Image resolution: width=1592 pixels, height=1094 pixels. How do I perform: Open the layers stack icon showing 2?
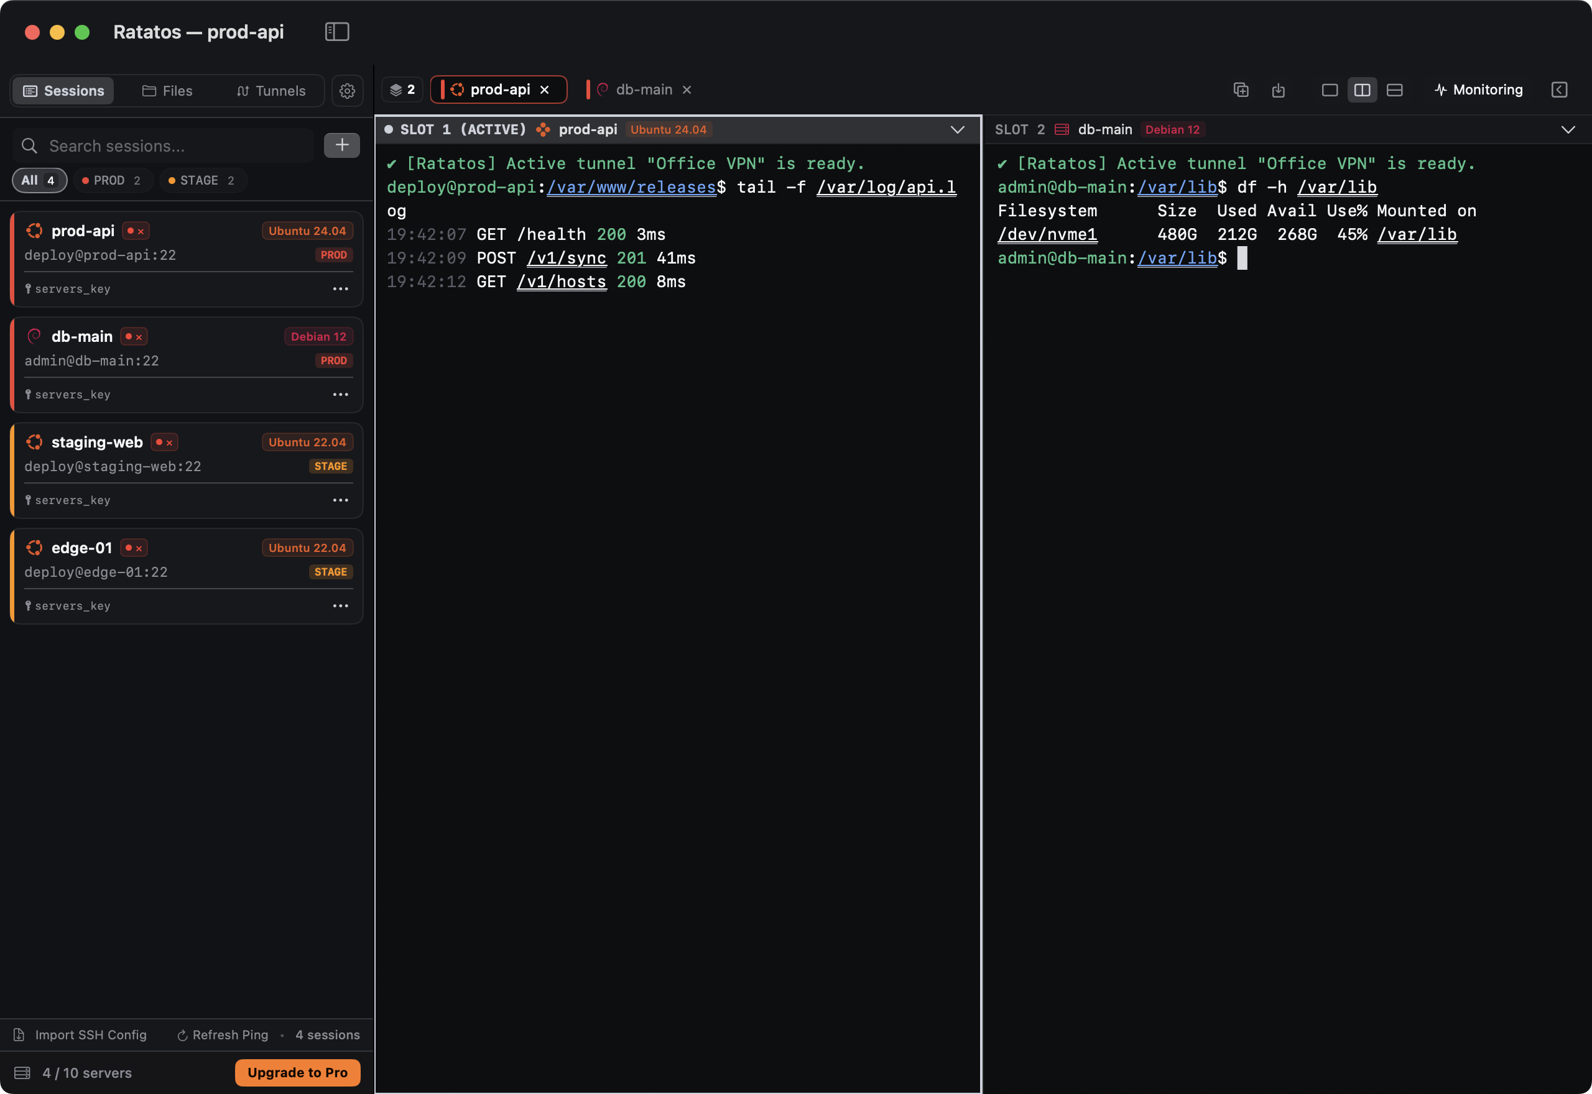(x=402, y=90)
